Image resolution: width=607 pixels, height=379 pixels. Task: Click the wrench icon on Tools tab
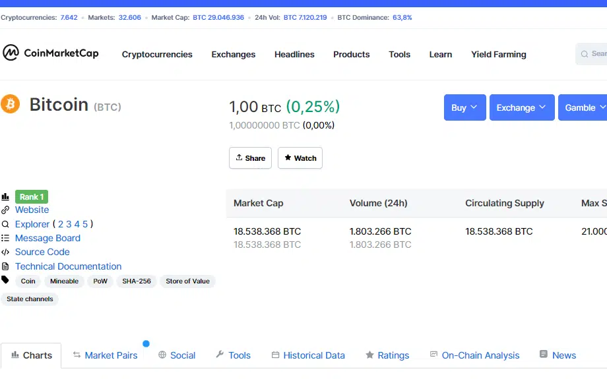click(x=220, y=354)
